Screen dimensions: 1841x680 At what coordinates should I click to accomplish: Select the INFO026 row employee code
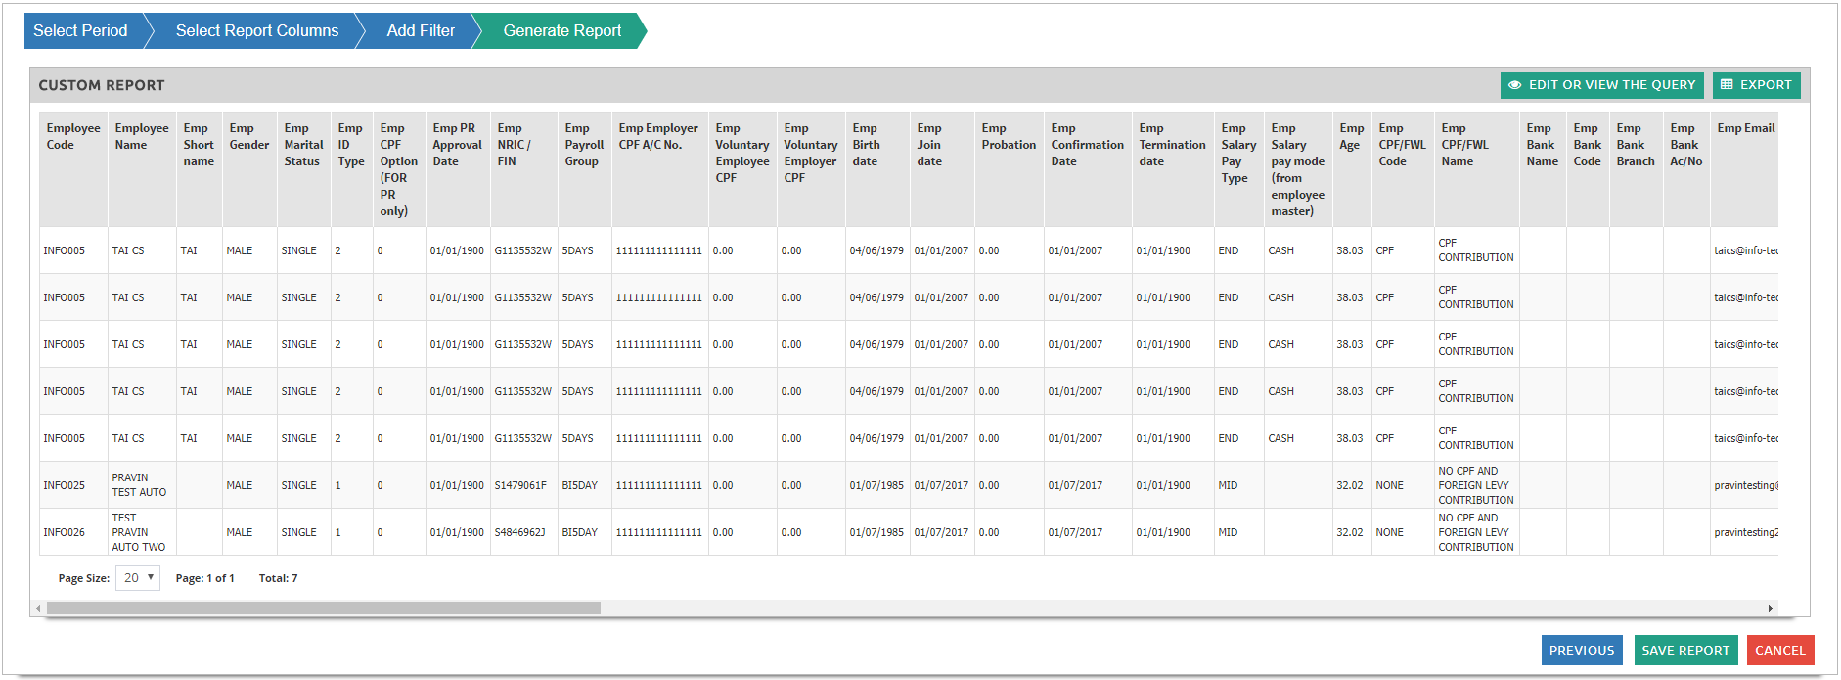tap(65, 533)
